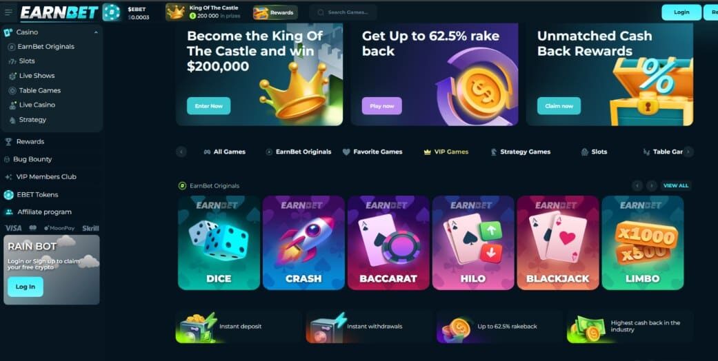The width and height of the screenshot is (718, 361).
Task: Open View All EarnBet Originals
Action: point(676,186)
